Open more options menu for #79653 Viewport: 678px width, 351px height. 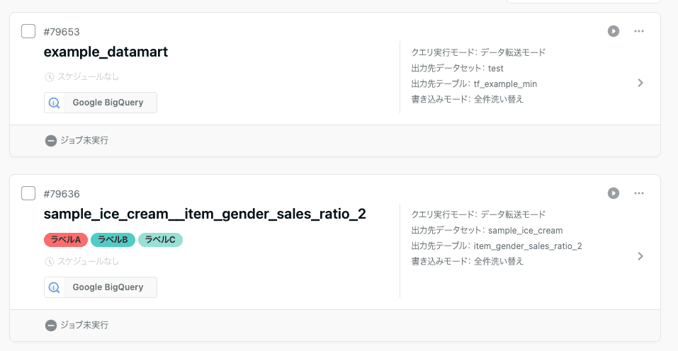pyautogui.click(x=639, y=31)
